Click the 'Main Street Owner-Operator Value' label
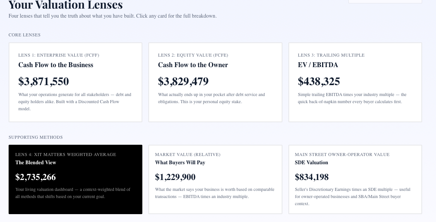Viewport: 436px width, 222px height. coord(342,154)
